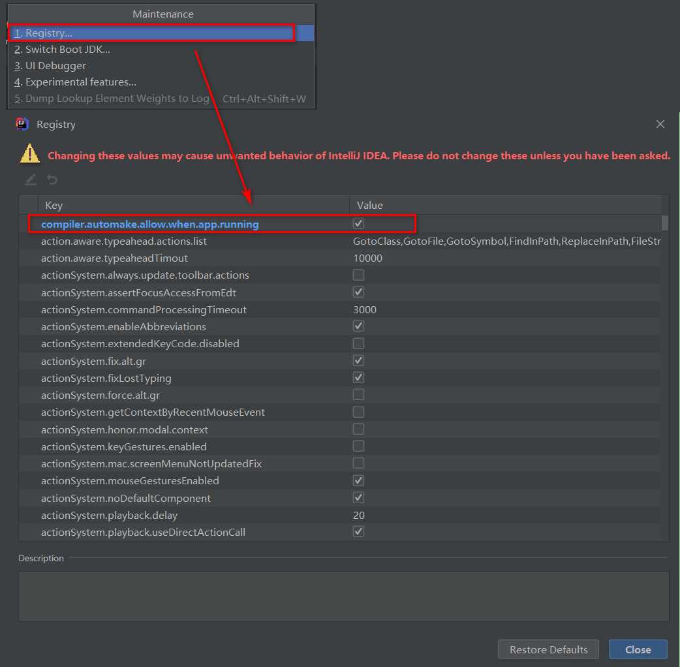This screenshot has width=680, height=667.
Task: Select the actionSystem.playback.delay key
Action: click(109, 515)
